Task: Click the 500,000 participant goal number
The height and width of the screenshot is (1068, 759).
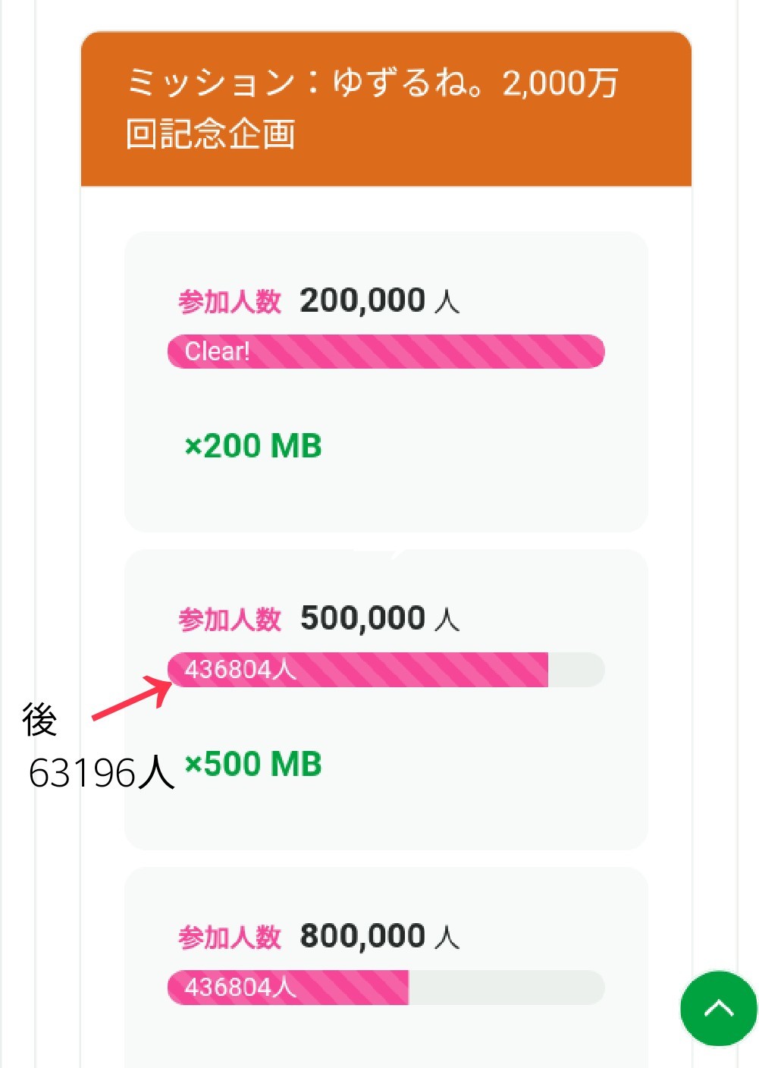Action: [x=362, y=619]
